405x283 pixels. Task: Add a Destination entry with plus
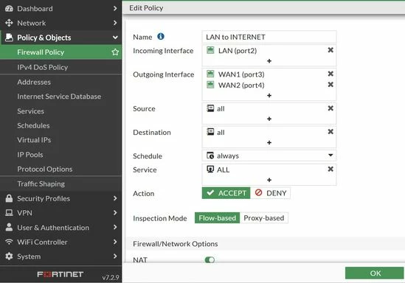[x=269, y=143]
